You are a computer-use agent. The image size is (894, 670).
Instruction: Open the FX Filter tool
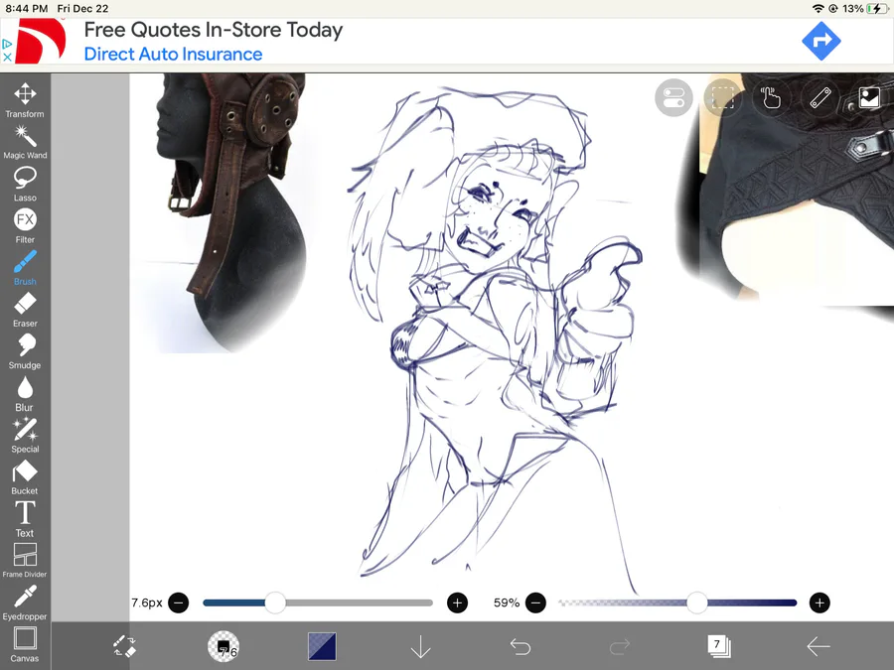25,226
